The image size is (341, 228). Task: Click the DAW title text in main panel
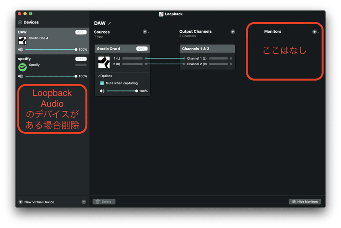coord(100,23)
